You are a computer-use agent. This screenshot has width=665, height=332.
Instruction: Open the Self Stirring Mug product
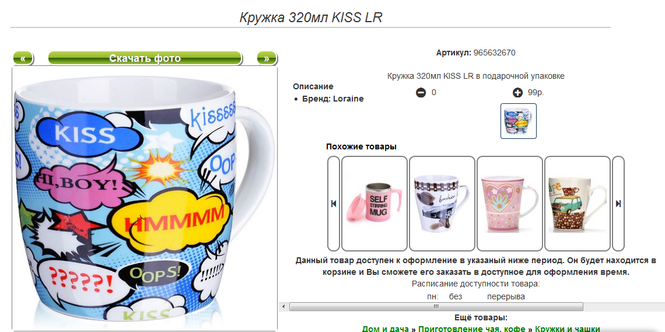[374, 204]
